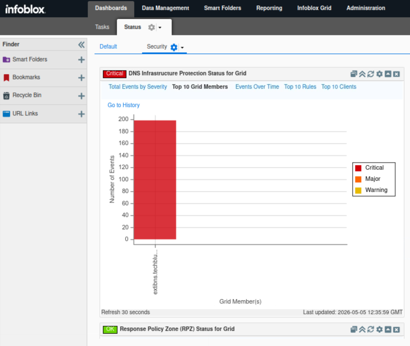Image resolution: width=410 pixels, height=346 pixels.
Task: Click the Critical red legend swatch
Action: pyautogui.click(x=358, y=168)
